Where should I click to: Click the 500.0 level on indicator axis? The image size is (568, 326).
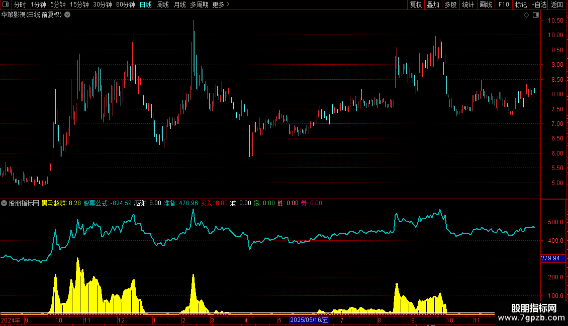(555, 222)
